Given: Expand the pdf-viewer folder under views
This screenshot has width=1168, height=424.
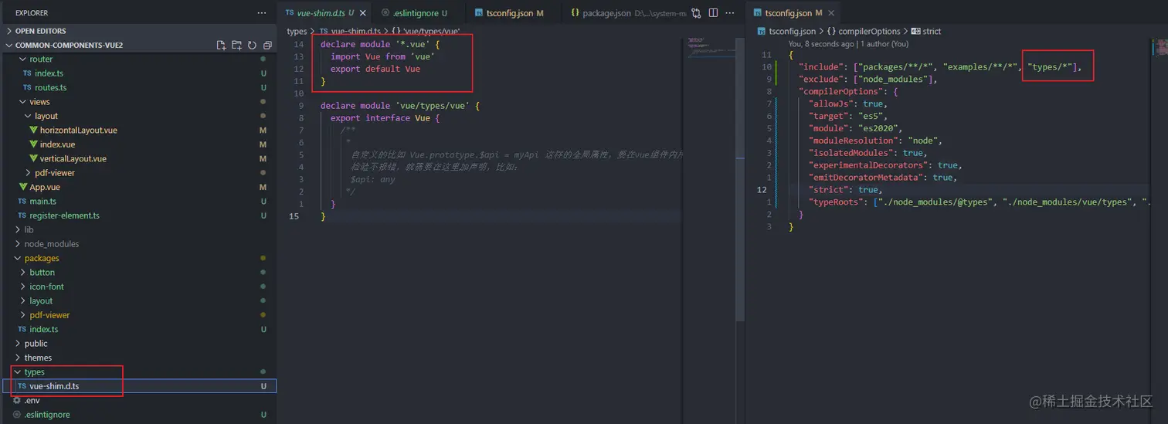Looking at the screenshot, I should pyautogui.click(x=55, y=173).
